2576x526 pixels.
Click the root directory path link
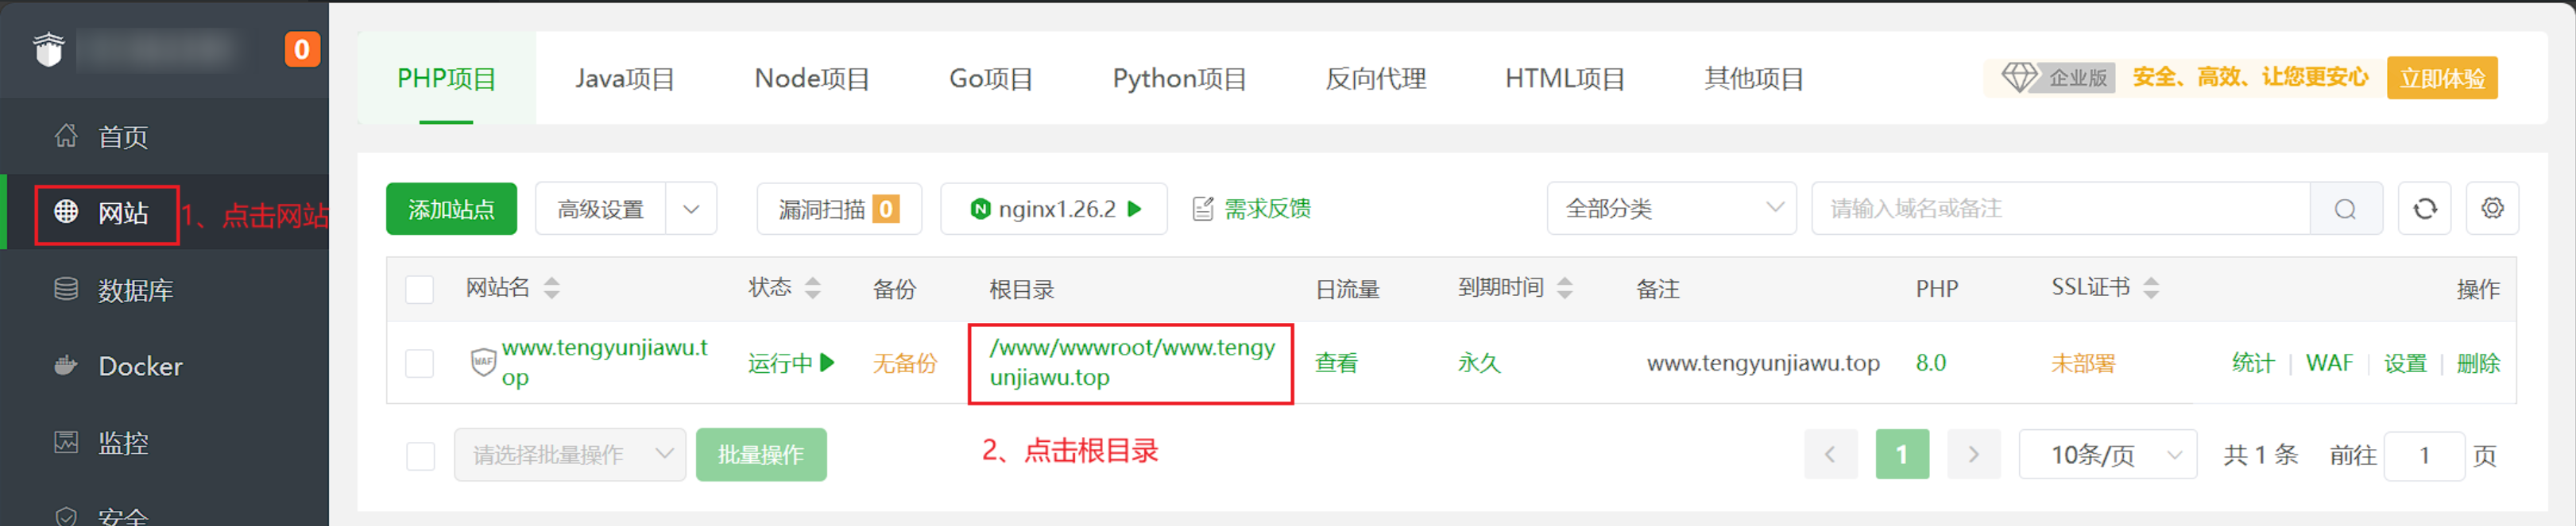pyautogui.click(x=1131, y=363)
